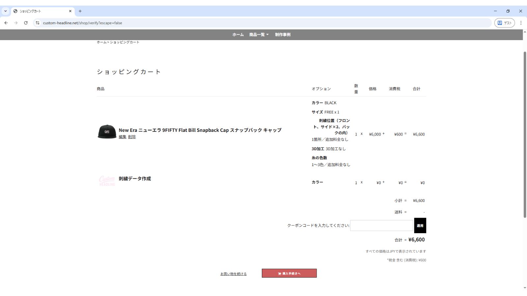
Task: Go to ホーム in navigation bar
Action: (238, 35)
